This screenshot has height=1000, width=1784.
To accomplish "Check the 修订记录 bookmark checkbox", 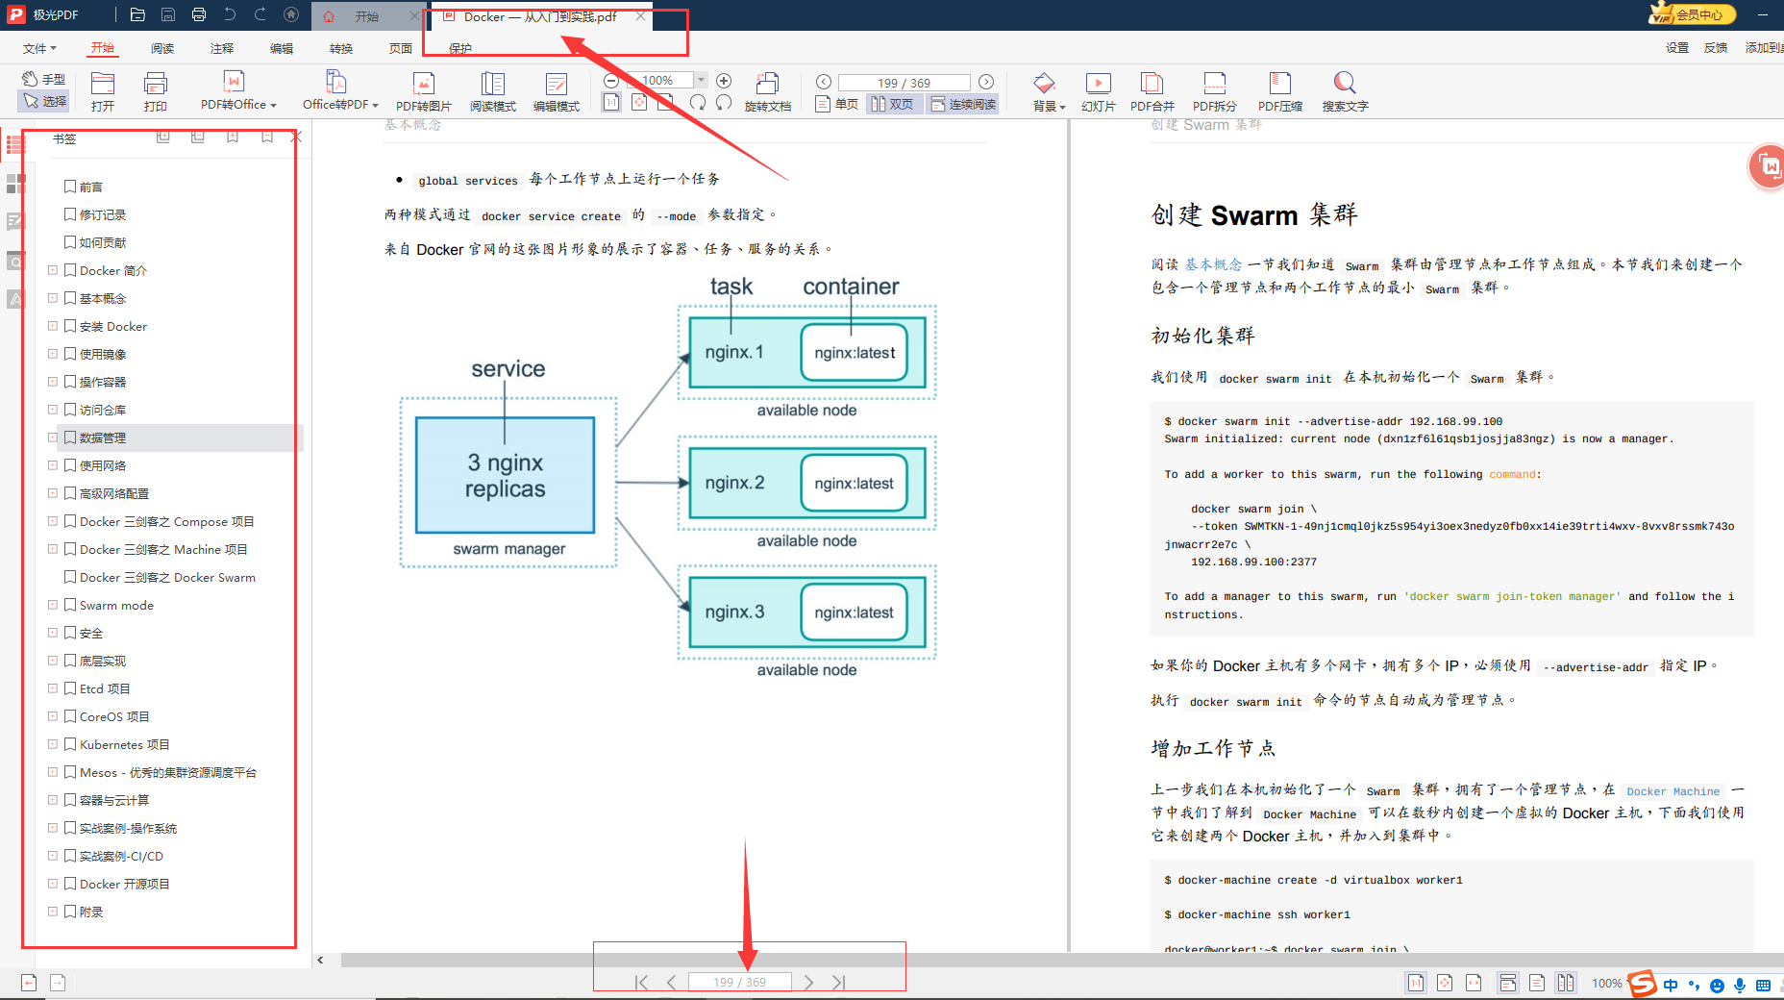I will pos(70,214).
